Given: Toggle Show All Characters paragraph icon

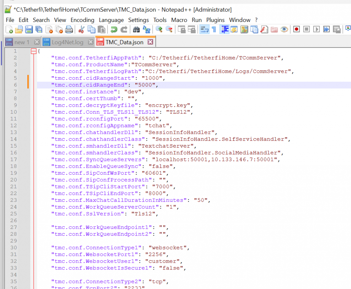Looking at the screenshot, I should coord(214,29).
